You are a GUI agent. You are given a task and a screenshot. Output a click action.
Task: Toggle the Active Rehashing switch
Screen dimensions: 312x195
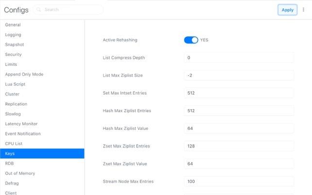191,40
